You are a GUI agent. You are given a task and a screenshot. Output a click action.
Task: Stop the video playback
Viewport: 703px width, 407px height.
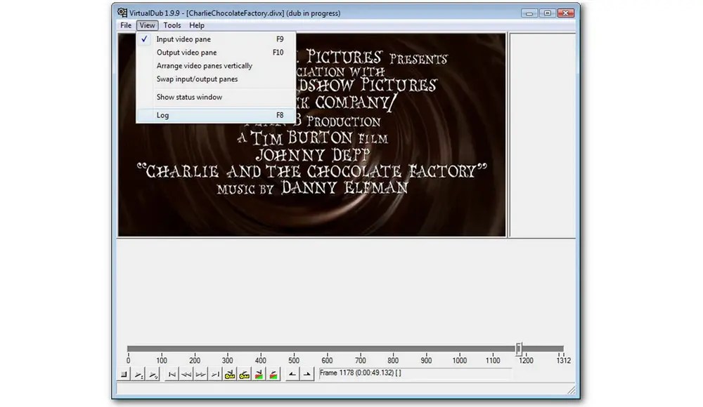pyautogui.click(x=124, y=374)
